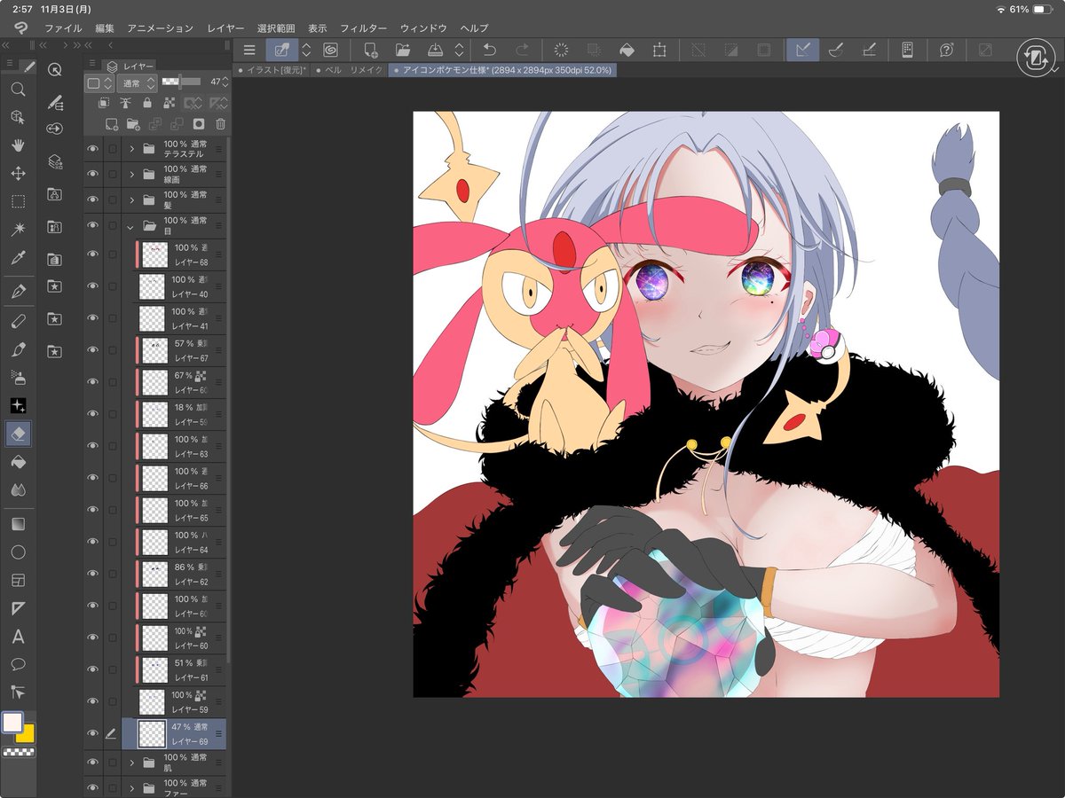Open the フィルター menu
Screen dimensions: 1065x798
point(363,28)
